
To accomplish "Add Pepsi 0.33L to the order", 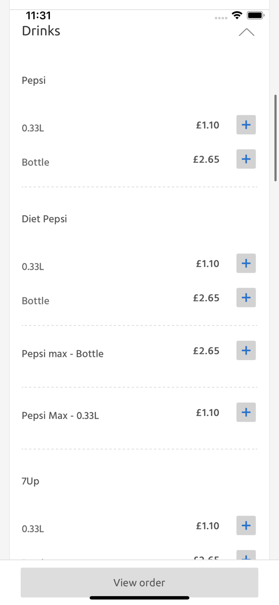I will point(246,125).
